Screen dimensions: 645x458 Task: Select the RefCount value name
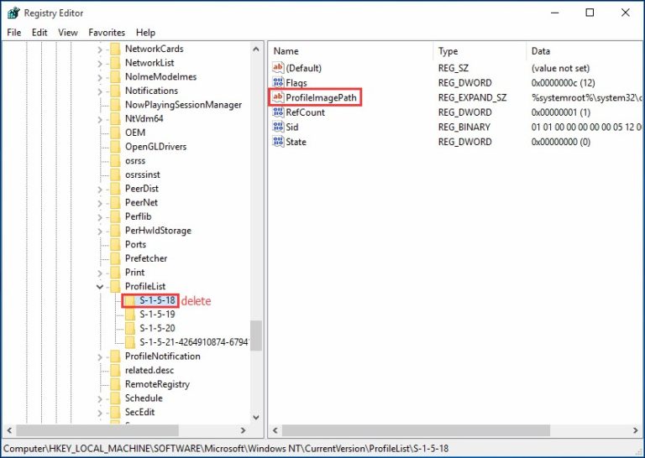point(305,112)
